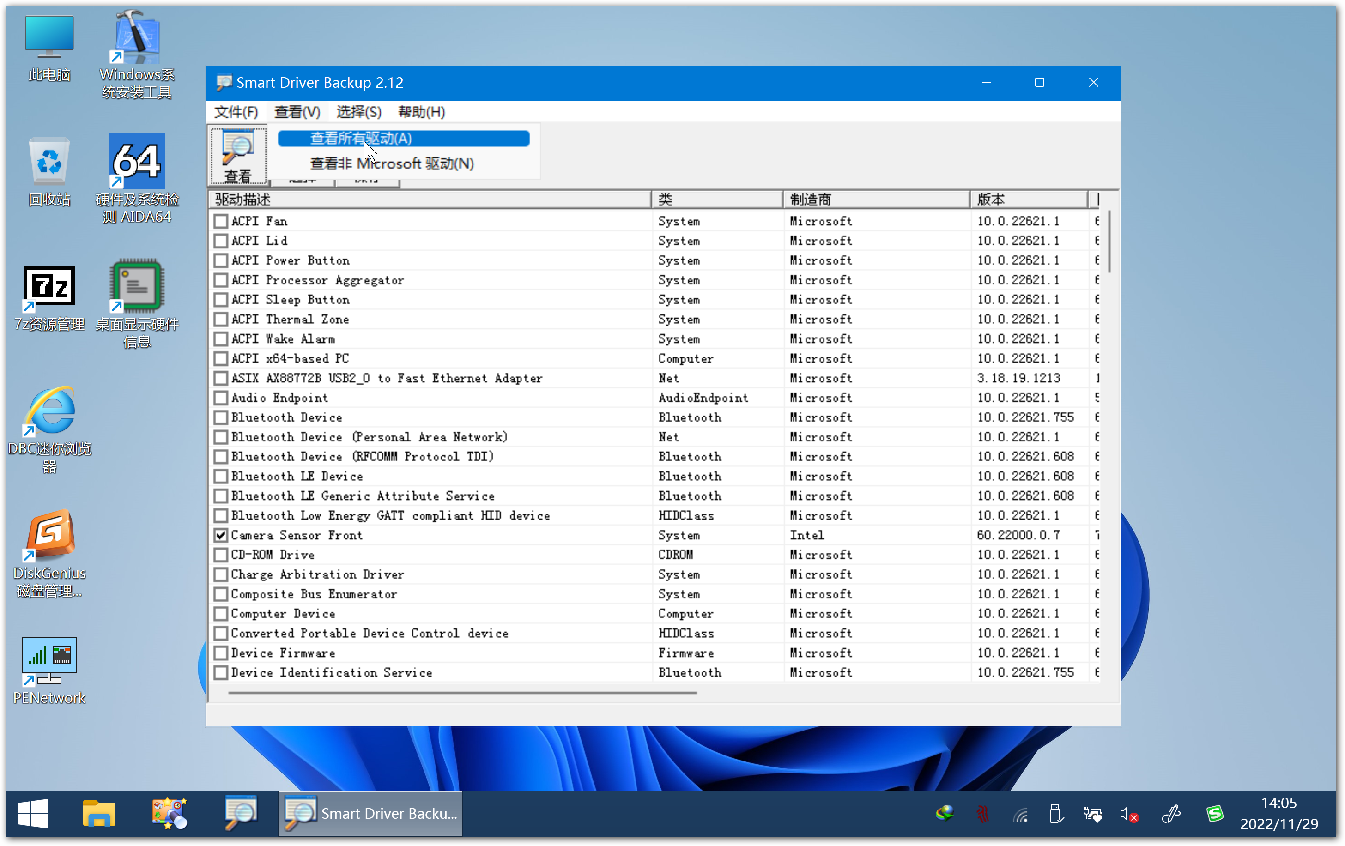Image resolution: width=1345 pixels, height=846 pixels.
Task: Click the Smart Driver Backup title bar icon
Action: pyautogui.click(x=224, y=83)
